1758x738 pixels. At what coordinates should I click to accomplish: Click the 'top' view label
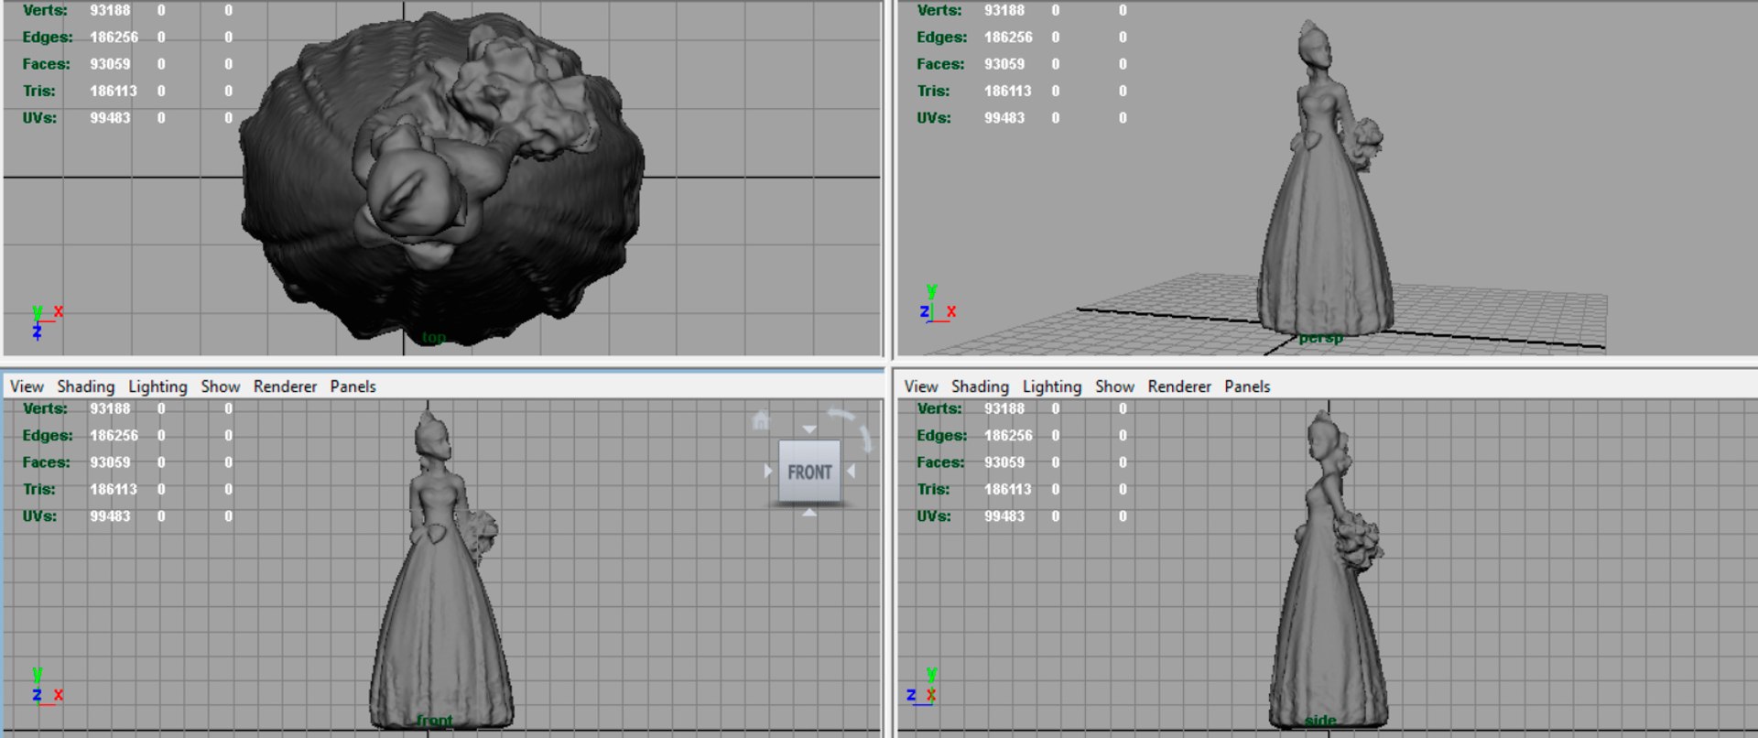[434, 338]
